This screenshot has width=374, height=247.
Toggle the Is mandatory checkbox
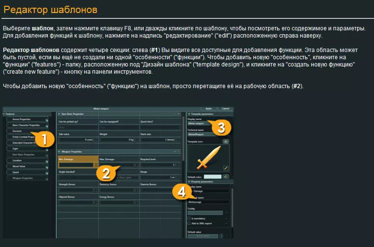(x=189, y=219)
